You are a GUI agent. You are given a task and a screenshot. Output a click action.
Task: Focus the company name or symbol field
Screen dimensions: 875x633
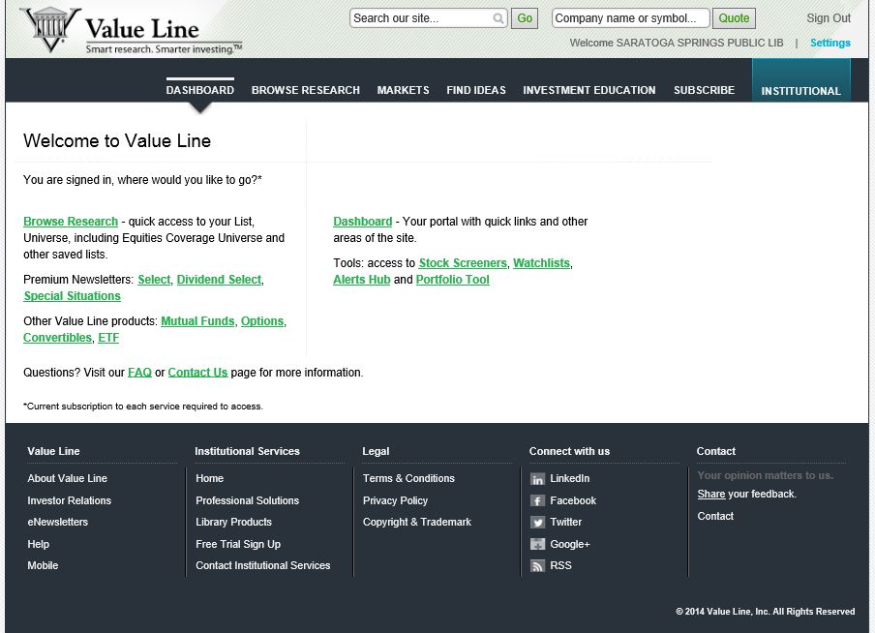coord(630,18)
